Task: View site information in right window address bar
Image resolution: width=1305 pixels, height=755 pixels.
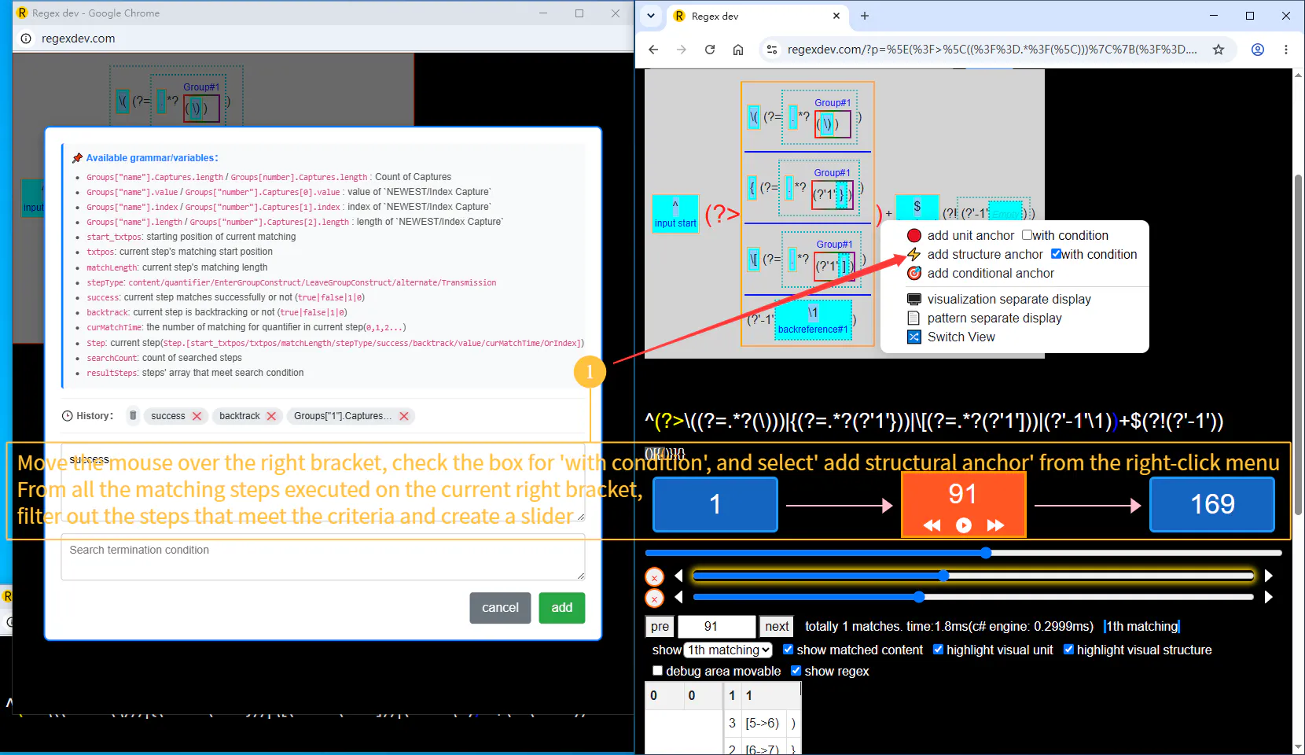Action: click(x=772, y=50)
